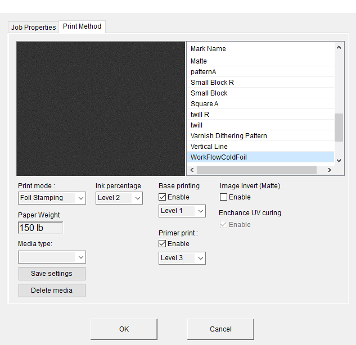Select the Square A mark

(x=260, y=103)
